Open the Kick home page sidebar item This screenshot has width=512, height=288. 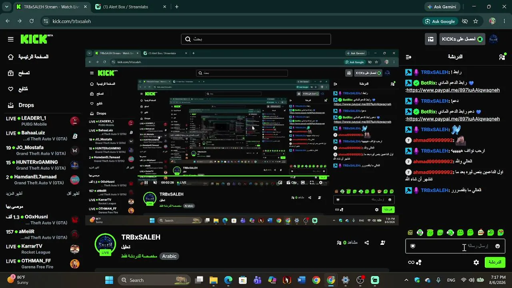(x=28, y=57)
